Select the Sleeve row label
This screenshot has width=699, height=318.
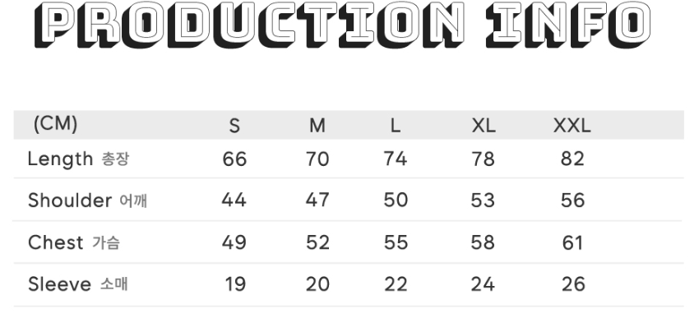pos(77,284)
